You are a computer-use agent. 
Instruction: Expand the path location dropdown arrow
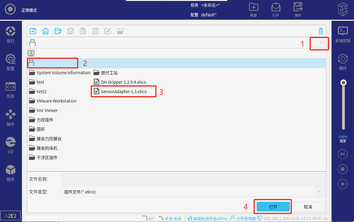(x=321, y=43)
